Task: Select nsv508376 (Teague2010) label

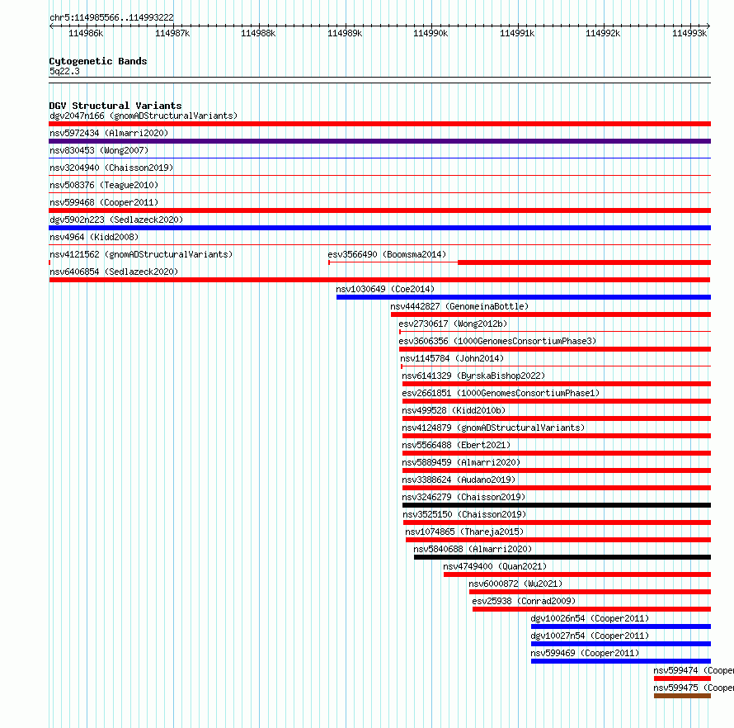Action: point(104,185)
